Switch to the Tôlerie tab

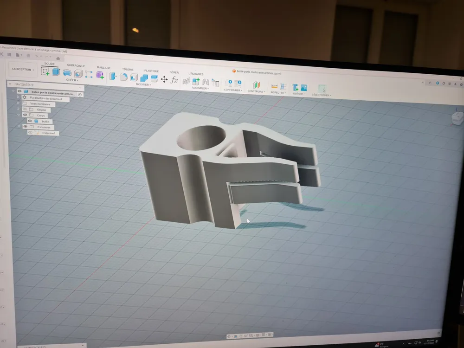(x=128, y=69)
